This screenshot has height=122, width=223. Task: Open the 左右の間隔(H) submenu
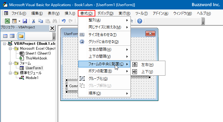tap(104, 49)
